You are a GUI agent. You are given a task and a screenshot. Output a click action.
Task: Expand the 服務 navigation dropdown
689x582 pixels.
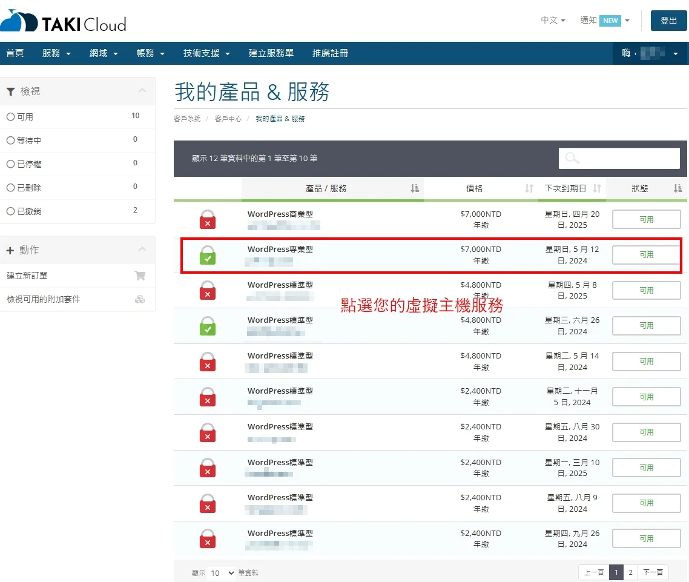click(56, 53)
